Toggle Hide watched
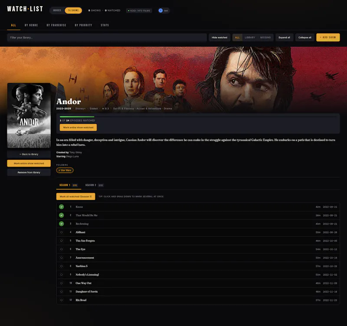Screen dimensions: 347x326 point(219,38)
